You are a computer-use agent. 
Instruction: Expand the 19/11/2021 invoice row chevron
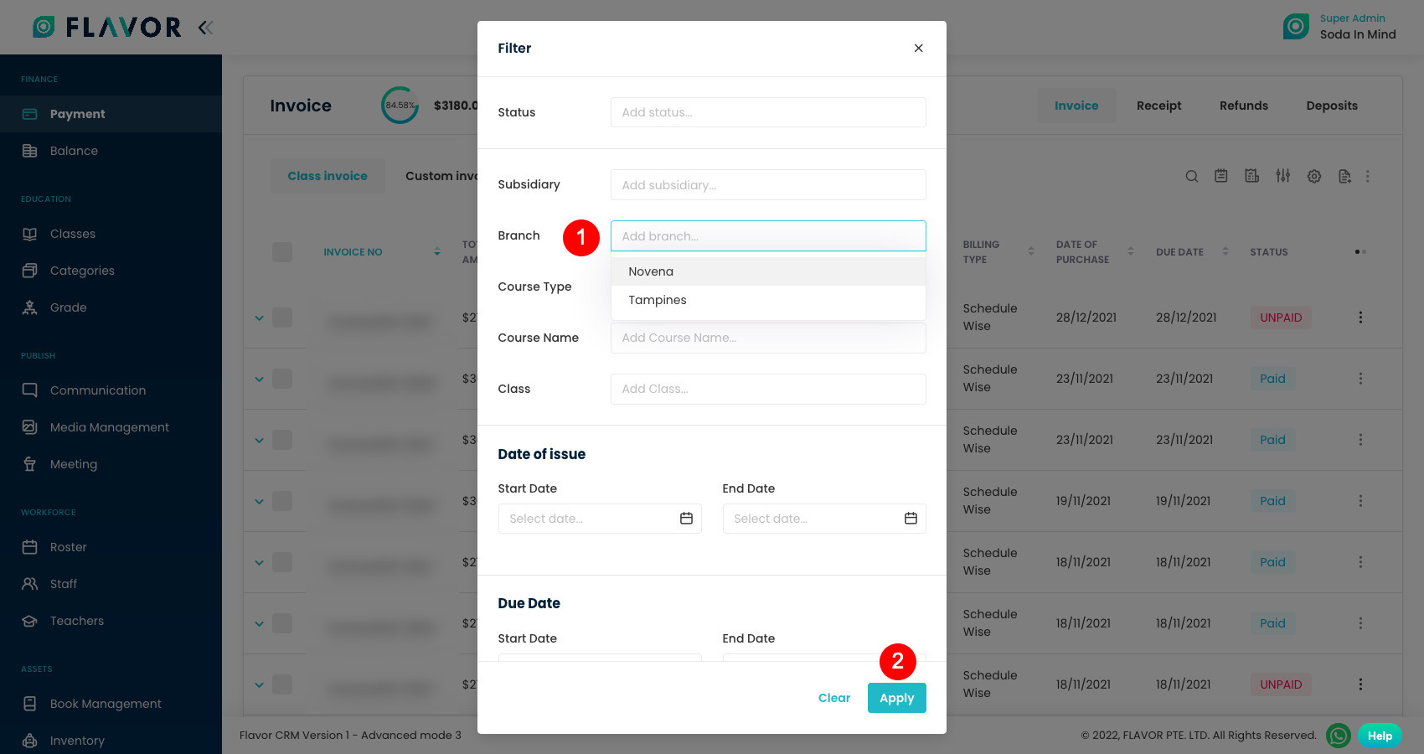coord(259,502)
